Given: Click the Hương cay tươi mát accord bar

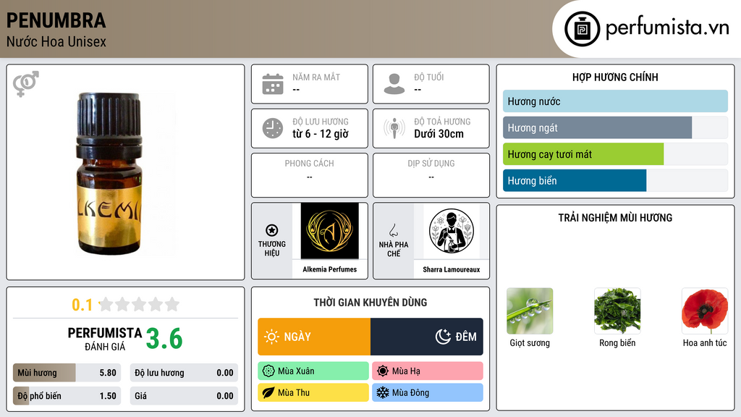Looking at the screenshot, I should pos(615,154).
